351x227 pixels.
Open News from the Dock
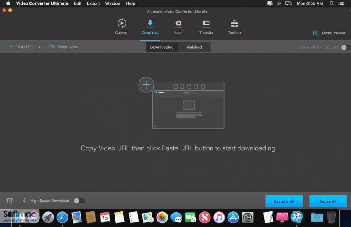point(204,217)
